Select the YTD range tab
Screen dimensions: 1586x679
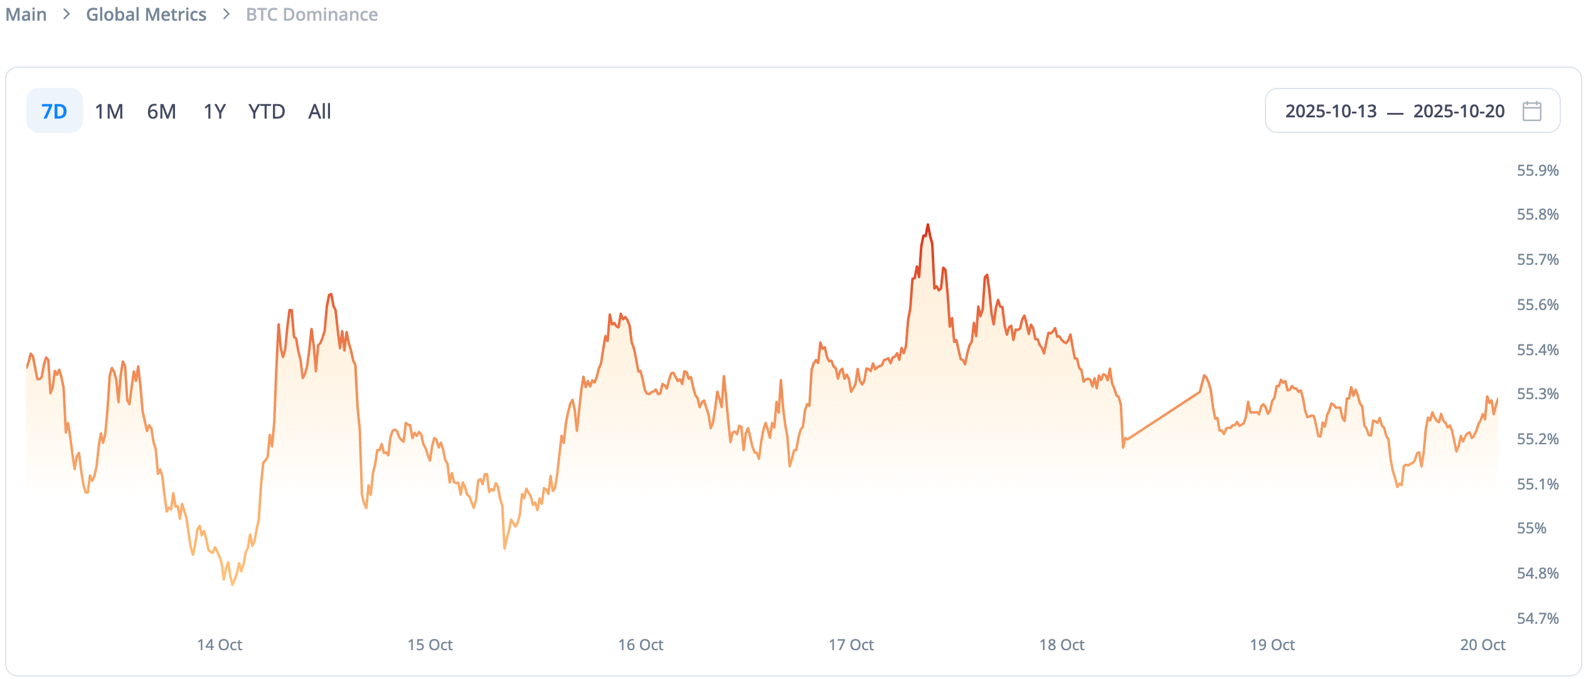click(x=267, y=110)
